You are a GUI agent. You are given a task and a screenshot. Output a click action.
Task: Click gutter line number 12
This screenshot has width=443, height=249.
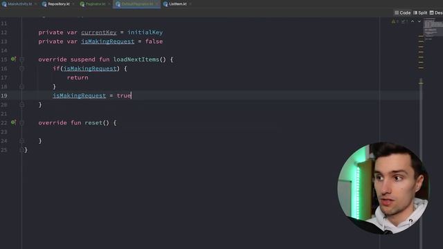click(x=3, y=33)
